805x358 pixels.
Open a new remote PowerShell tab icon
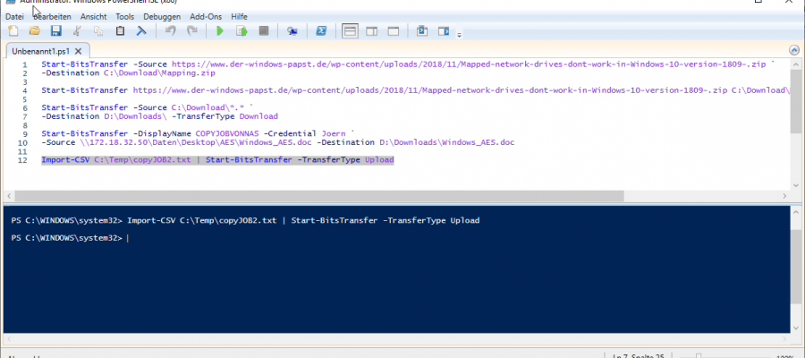click(x=292, y=31)
